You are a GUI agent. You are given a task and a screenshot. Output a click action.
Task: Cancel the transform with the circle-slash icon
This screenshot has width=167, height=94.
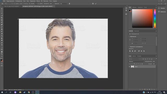pos(93,3)
